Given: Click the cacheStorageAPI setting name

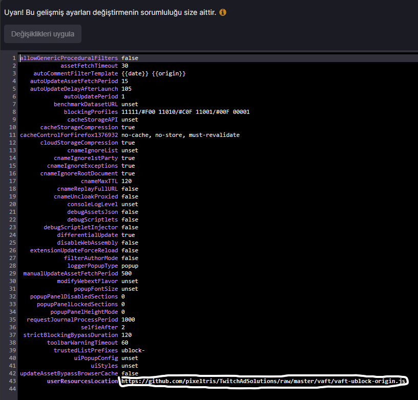Looking at the screenshot, I should [93, 119].
